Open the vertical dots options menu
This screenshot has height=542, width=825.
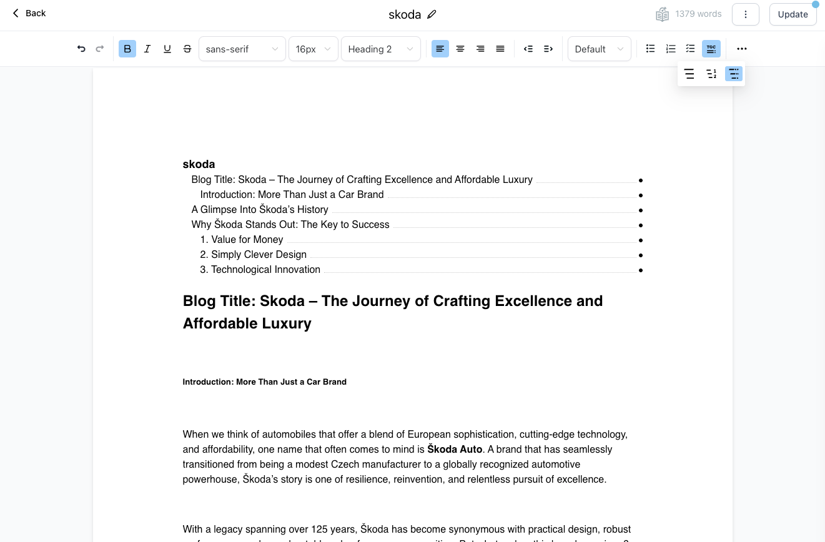[745, 14]
